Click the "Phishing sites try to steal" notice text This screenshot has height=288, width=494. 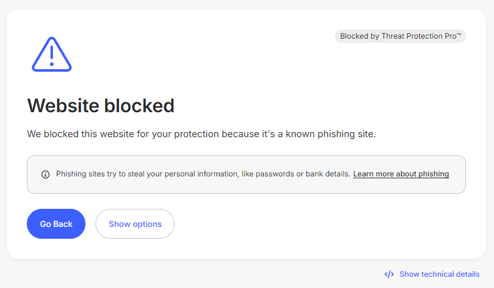pos(203,174)
